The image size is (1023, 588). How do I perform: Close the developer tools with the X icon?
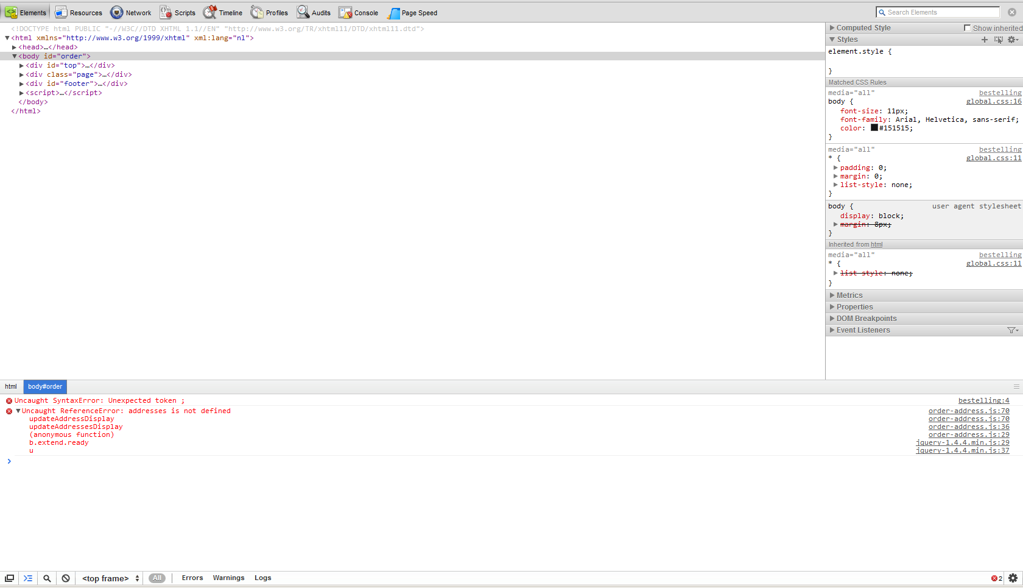click(1012, 12)
